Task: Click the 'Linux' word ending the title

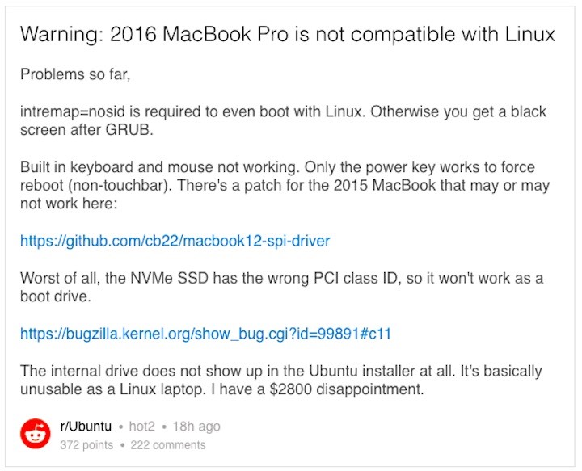Action: (x=529, y=35)
